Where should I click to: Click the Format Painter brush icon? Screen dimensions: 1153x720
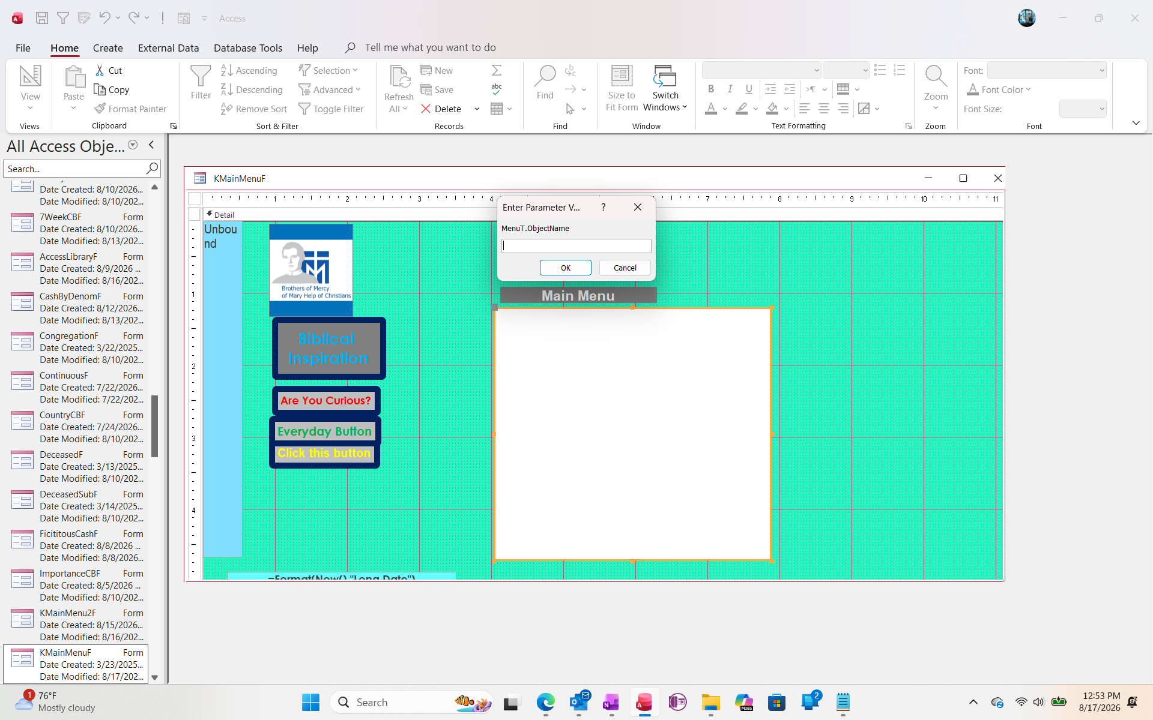coord(100,109)
